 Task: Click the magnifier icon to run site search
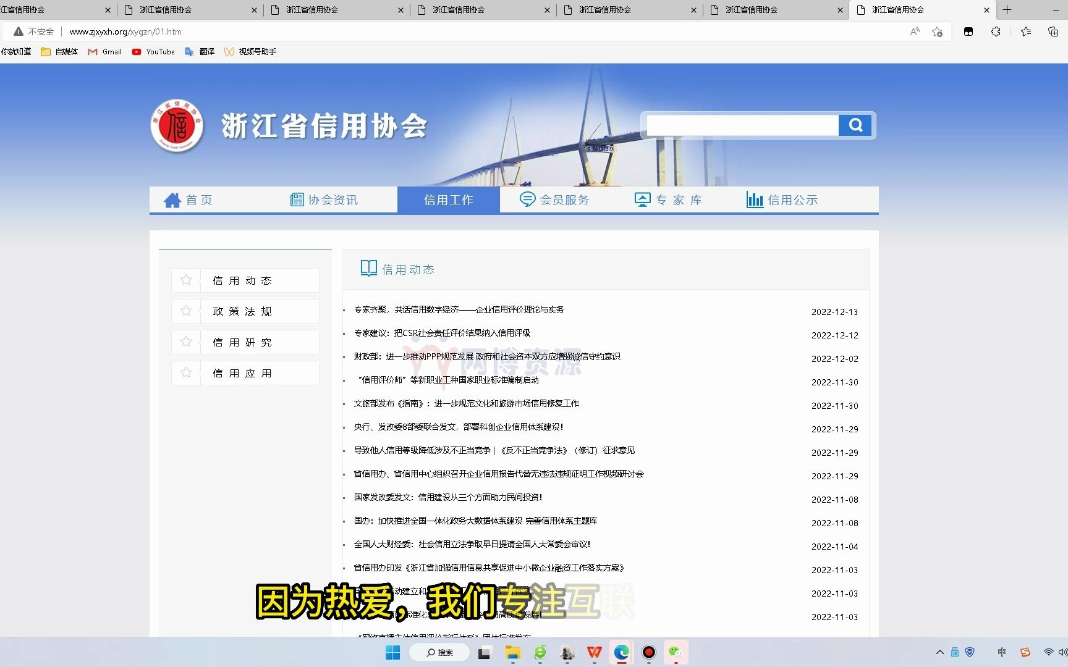point(855,125)
